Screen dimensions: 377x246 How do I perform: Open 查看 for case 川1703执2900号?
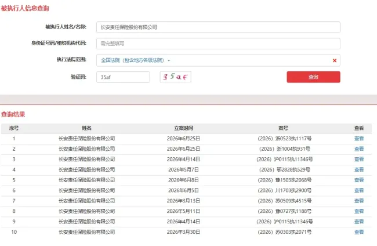359,190
